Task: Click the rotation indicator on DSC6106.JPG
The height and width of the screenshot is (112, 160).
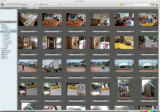Action: pyautogui.click(x=140, y=80)
